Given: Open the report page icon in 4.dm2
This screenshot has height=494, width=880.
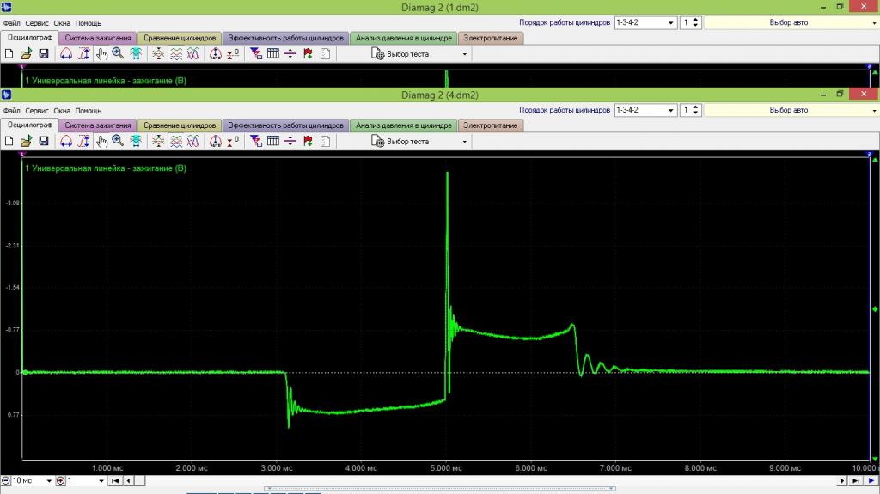Looking at the screenshot, I should click(x=325, y=142).
